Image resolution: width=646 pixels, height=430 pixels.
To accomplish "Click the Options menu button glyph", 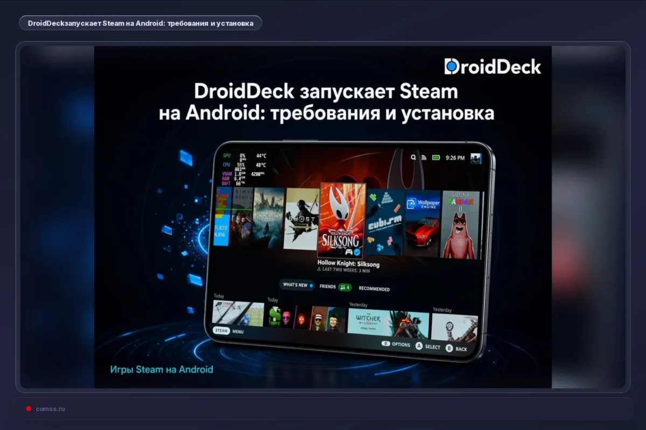I will click(x=385, y=343).
